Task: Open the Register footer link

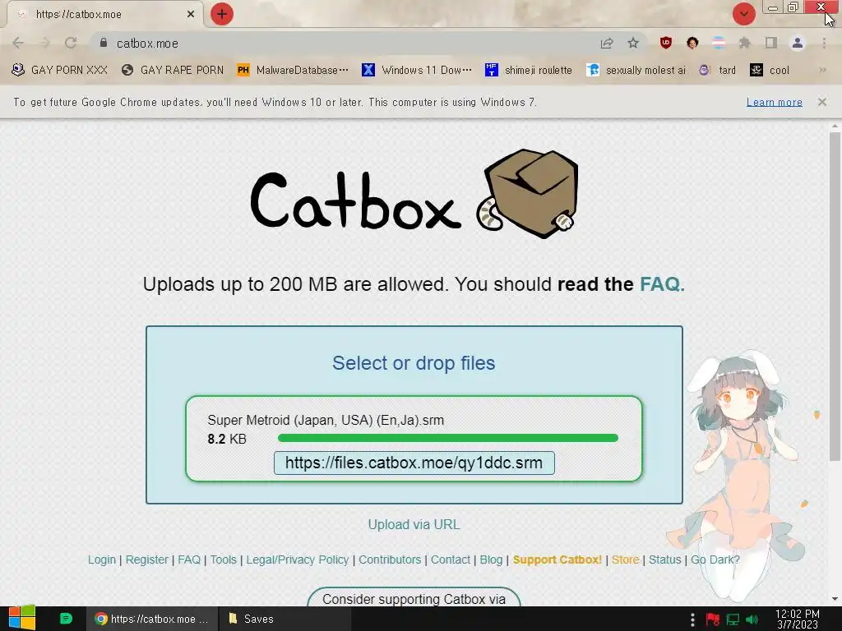Action: click(x=146, y=560)
